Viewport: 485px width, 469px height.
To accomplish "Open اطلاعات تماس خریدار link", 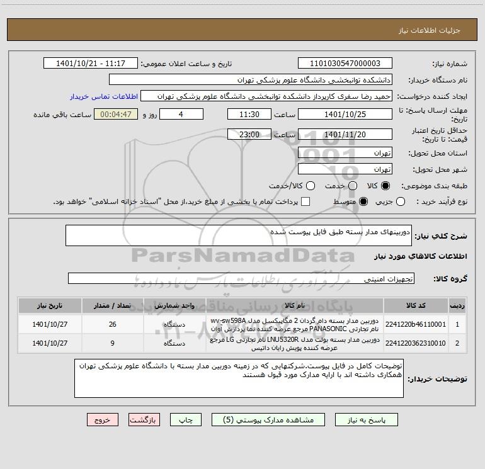I will [x=104, y=96].
